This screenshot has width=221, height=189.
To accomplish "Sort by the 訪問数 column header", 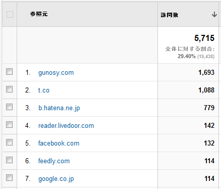I will click(170, 15).
